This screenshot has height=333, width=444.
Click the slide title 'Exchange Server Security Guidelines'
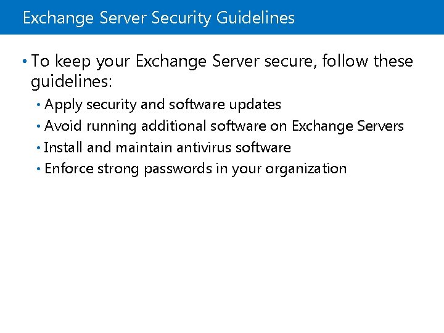[158, 18]
